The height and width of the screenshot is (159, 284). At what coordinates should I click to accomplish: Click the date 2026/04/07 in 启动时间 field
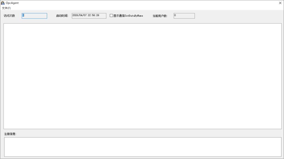point(79,15)
